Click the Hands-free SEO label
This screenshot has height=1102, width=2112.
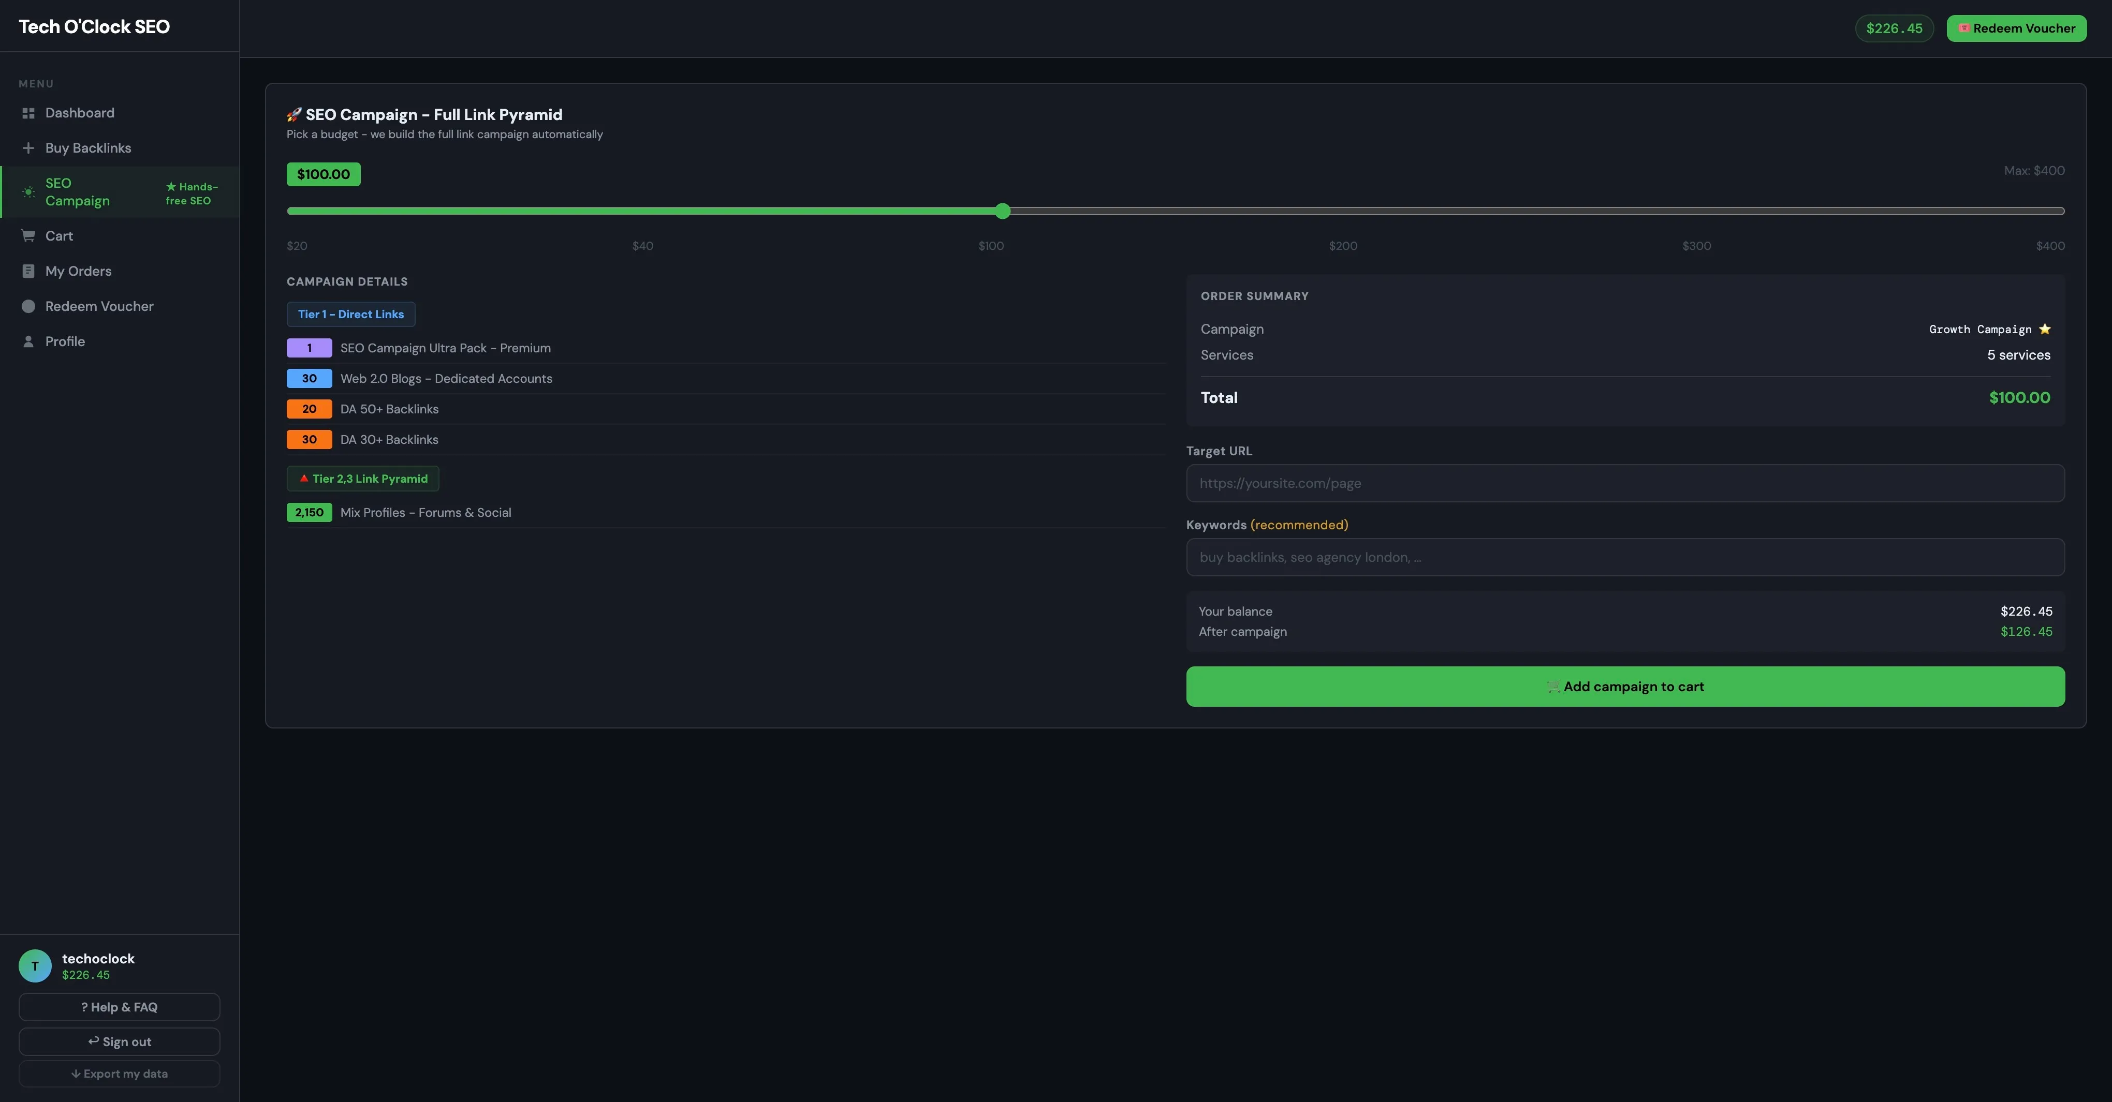[x=192, y=193]
